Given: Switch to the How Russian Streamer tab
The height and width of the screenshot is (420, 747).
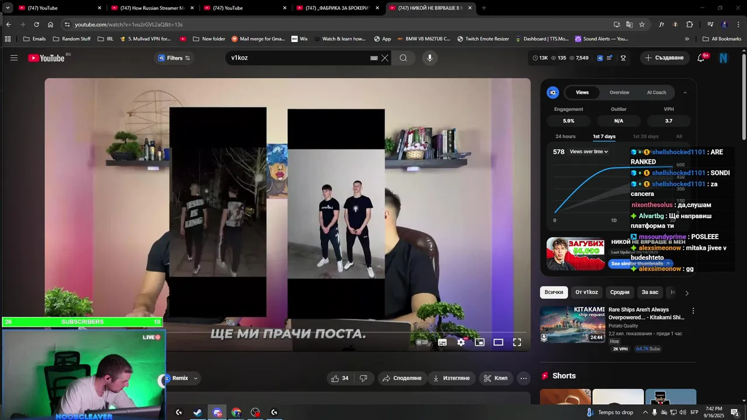Looking at the screenshot, I should [153, 8].
